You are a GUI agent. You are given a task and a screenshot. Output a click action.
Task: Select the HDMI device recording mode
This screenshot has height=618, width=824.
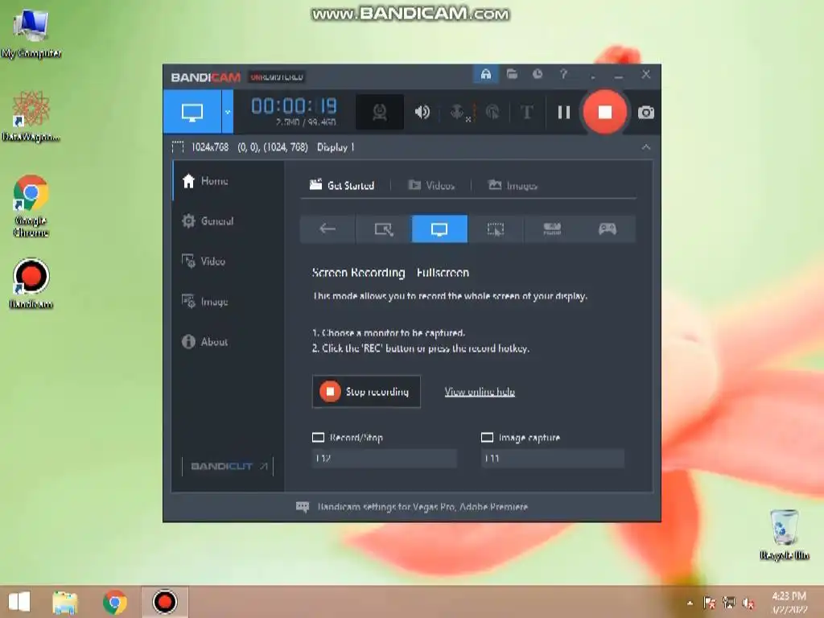552,229
